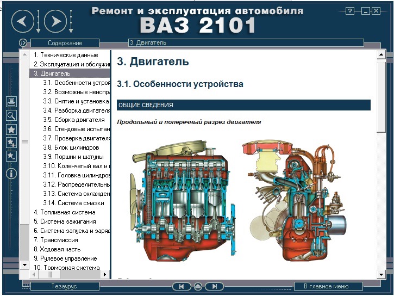Open the Содержание tab
This screenshot has height=296, width=394.
click(65, 43)
